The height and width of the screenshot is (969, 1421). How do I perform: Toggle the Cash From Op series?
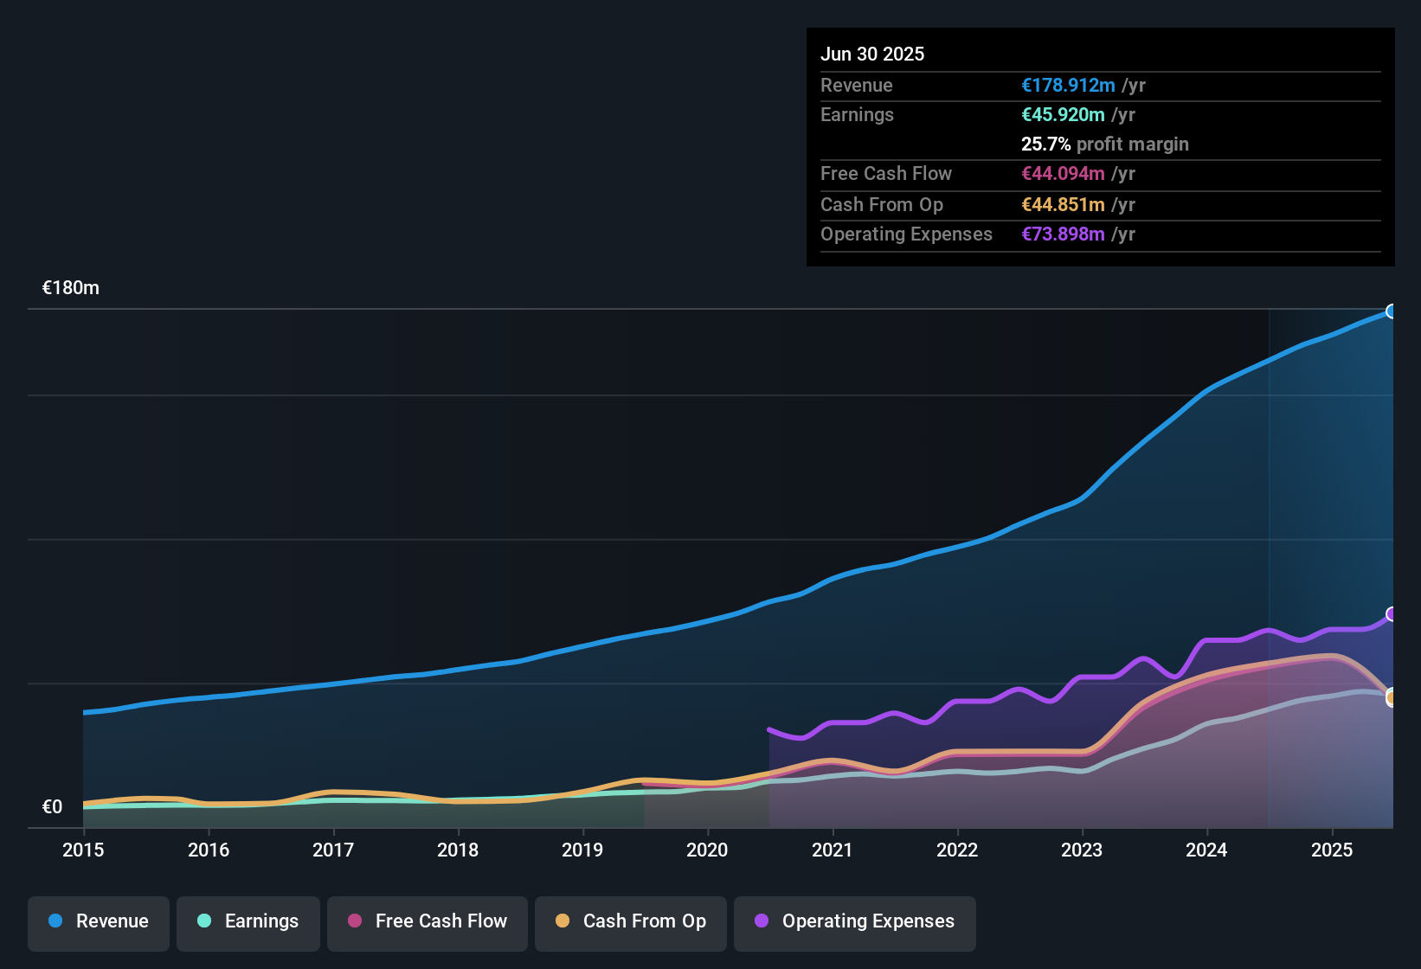pos(631,921)
